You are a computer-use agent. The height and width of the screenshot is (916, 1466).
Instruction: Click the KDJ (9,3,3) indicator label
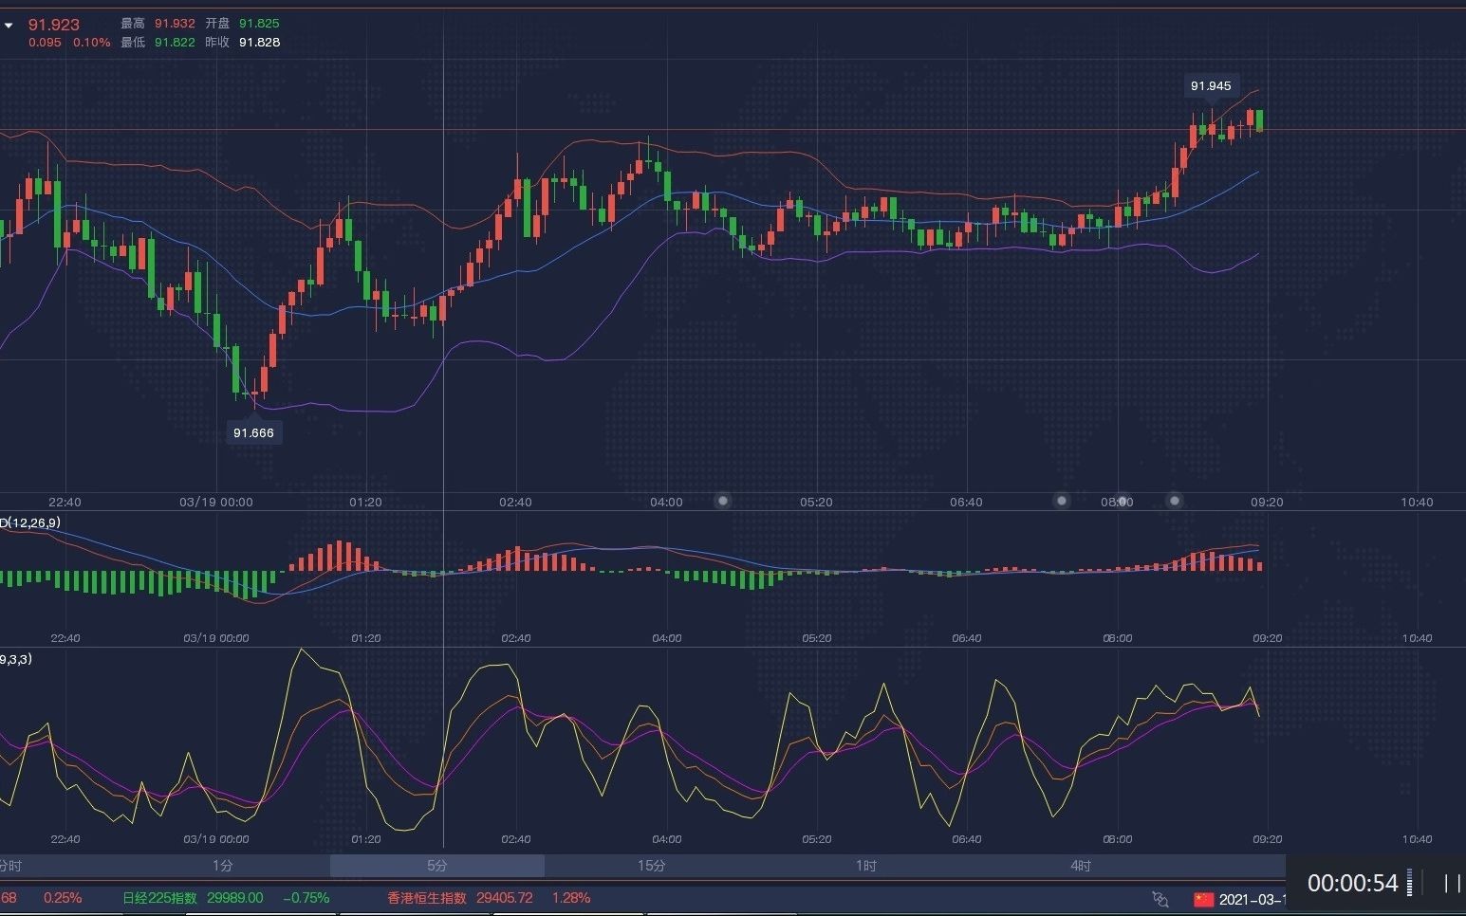click(16, 659)
